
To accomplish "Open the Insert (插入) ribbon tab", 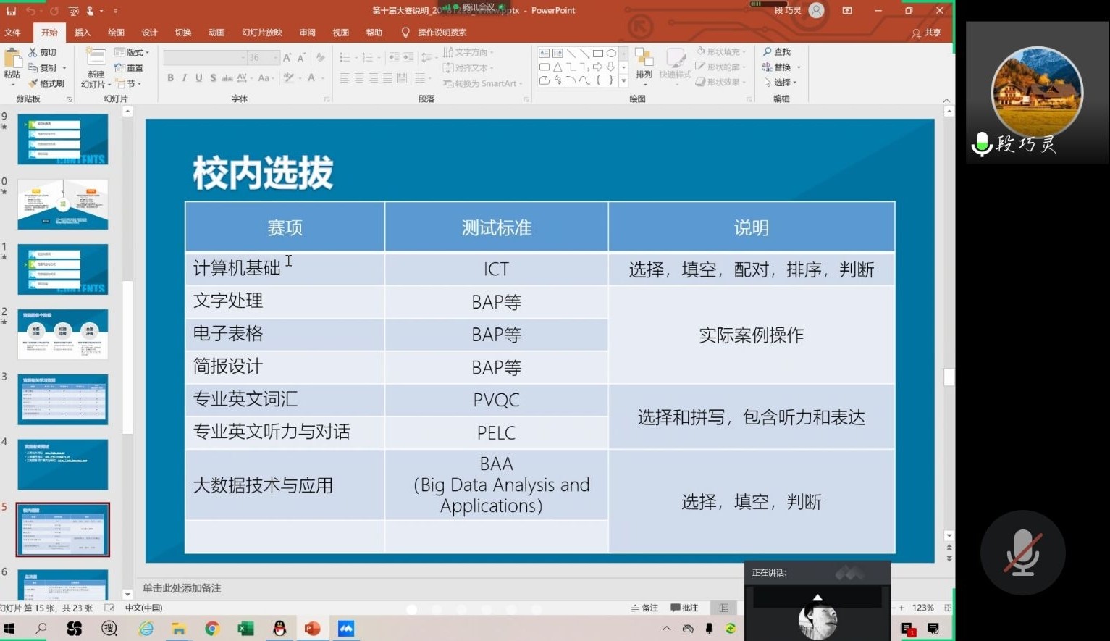I will (83, 33).
